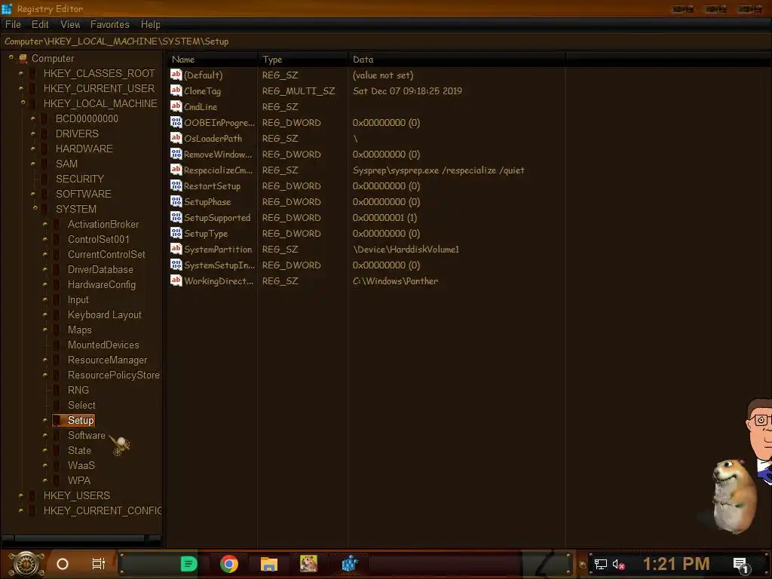Click the SetupType DWORD value icon
The height and width of the screenshot is (579, 772).
pyautogui.click(x=176, y=232)
